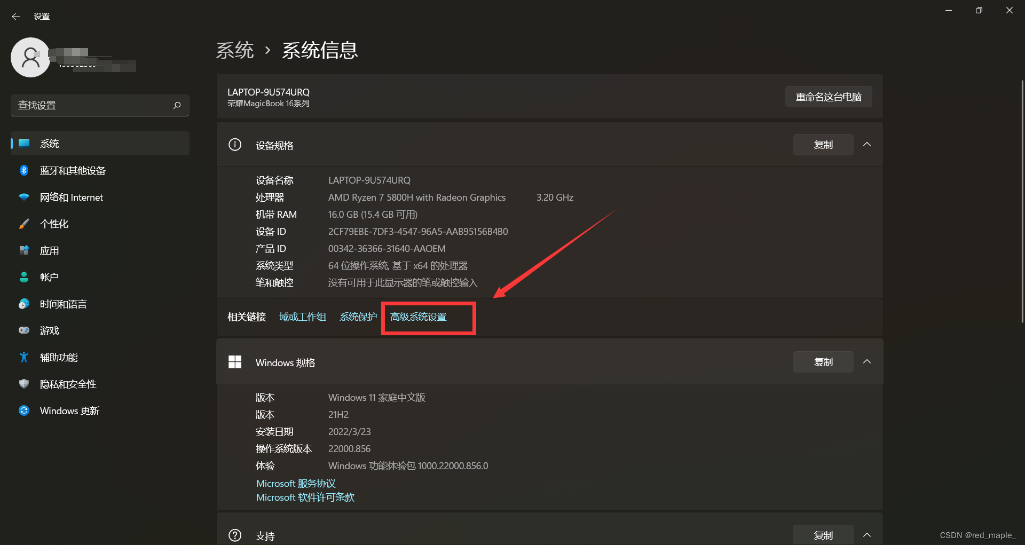Screen dimensions: 1025x545
Task: Click the search magnifier icon
Action: click(x=177, y=105)
